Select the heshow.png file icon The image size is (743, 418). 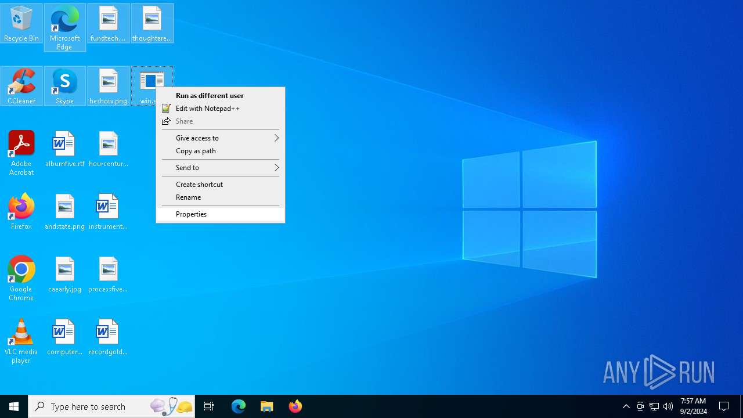(108, 86)
